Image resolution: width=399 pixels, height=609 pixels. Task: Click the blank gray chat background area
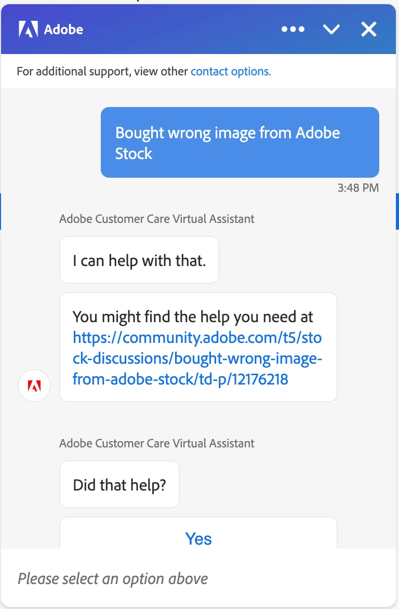[52, 145]
